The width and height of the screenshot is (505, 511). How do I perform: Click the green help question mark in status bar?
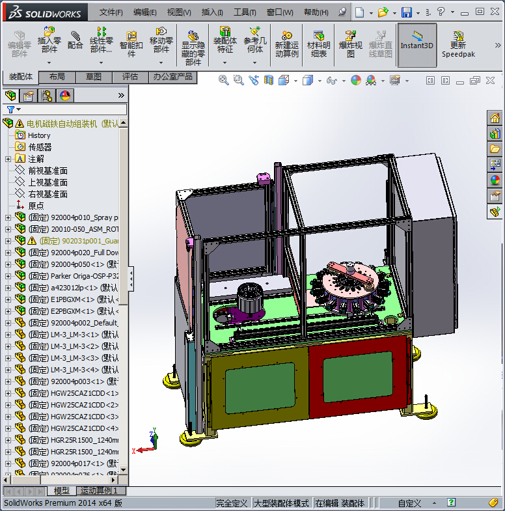(451, 503)
